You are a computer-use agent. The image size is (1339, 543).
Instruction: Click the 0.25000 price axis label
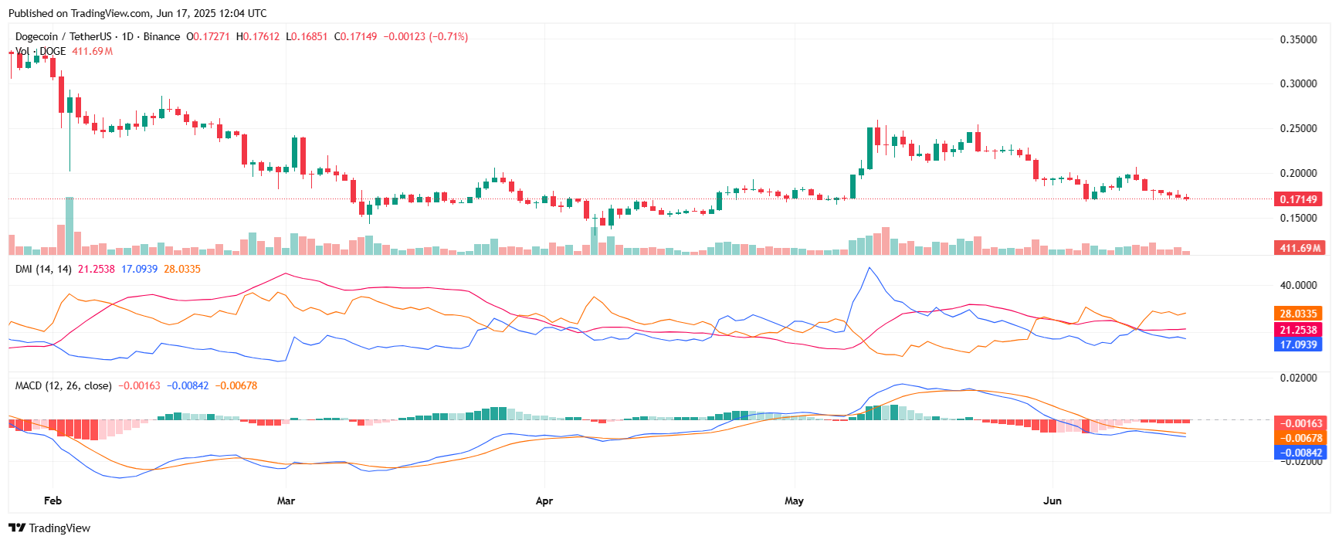(1299, 128)
